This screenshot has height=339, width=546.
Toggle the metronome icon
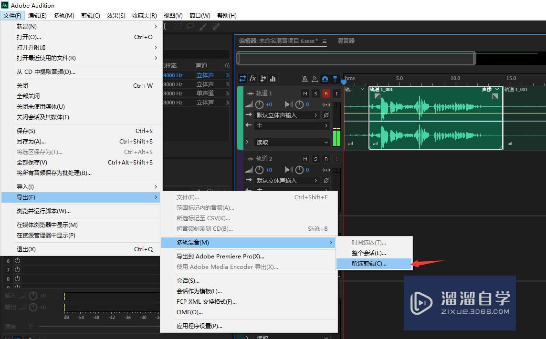point(304,79)
